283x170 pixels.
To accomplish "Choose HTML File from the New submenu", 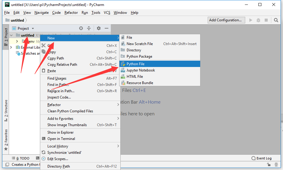I will tap(134, 77).
